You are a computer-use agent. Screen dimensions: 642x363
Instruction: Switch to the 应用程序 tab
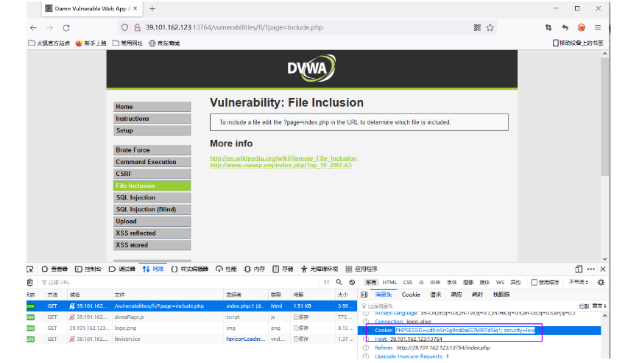(361, 269)
